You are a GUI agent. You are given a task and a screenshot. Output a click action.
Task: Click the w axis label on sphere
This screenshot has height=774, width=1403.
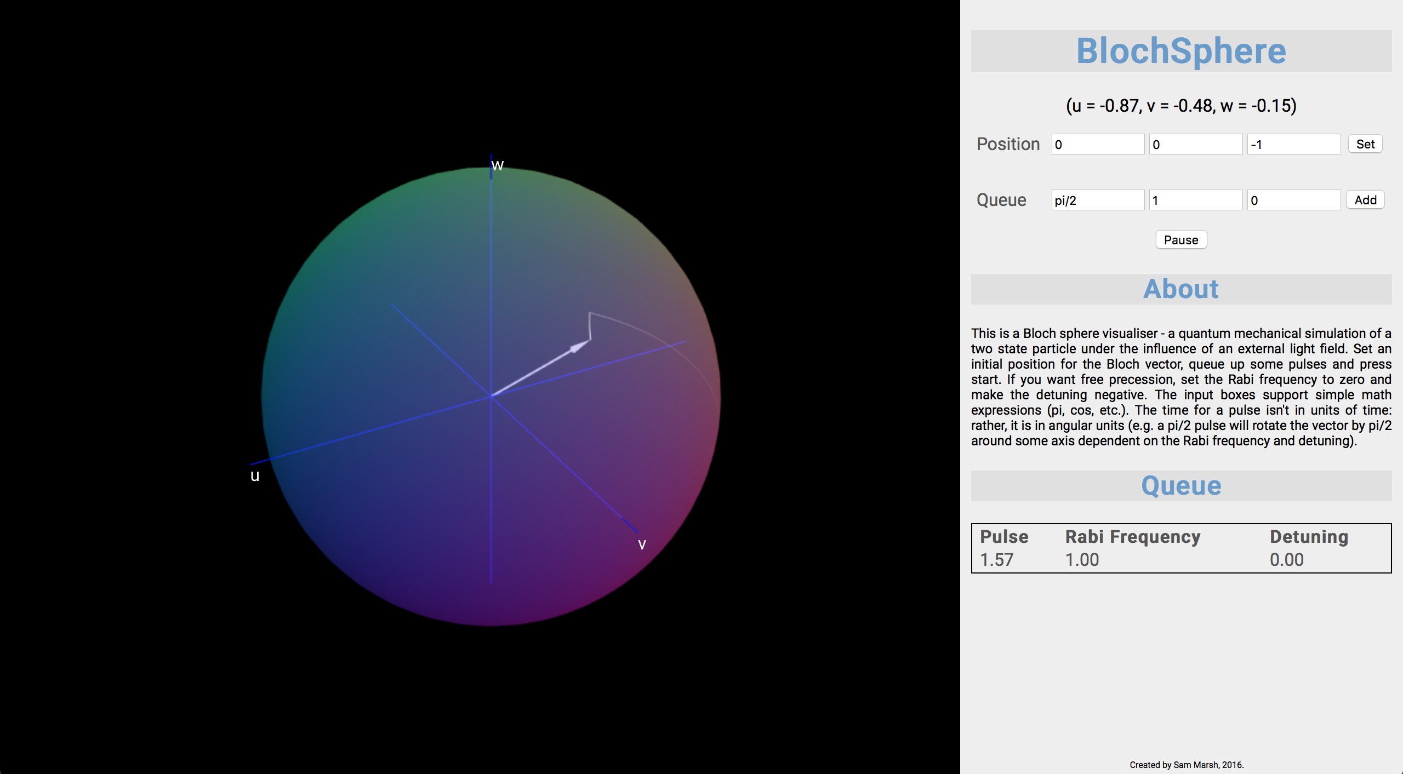click(497, 165)
